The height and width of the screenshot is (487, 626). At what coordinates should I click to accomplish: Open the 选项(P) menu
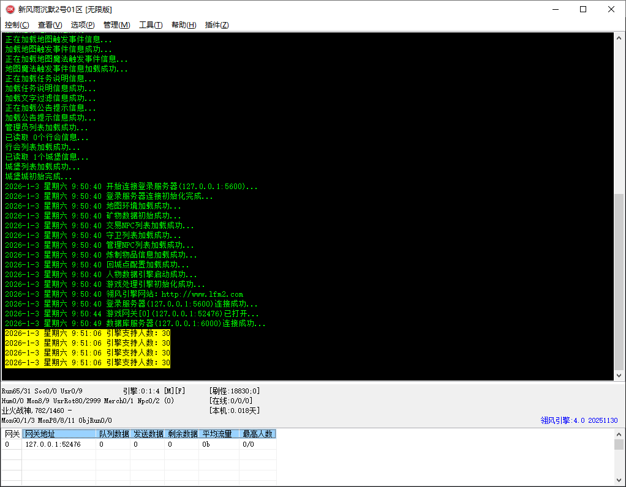pyautogui.click(x=83, y=25)
